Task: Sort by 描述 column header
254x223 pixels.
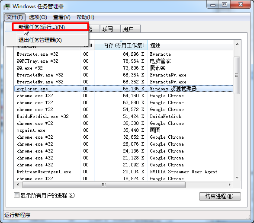Action: tap(190, 45)
